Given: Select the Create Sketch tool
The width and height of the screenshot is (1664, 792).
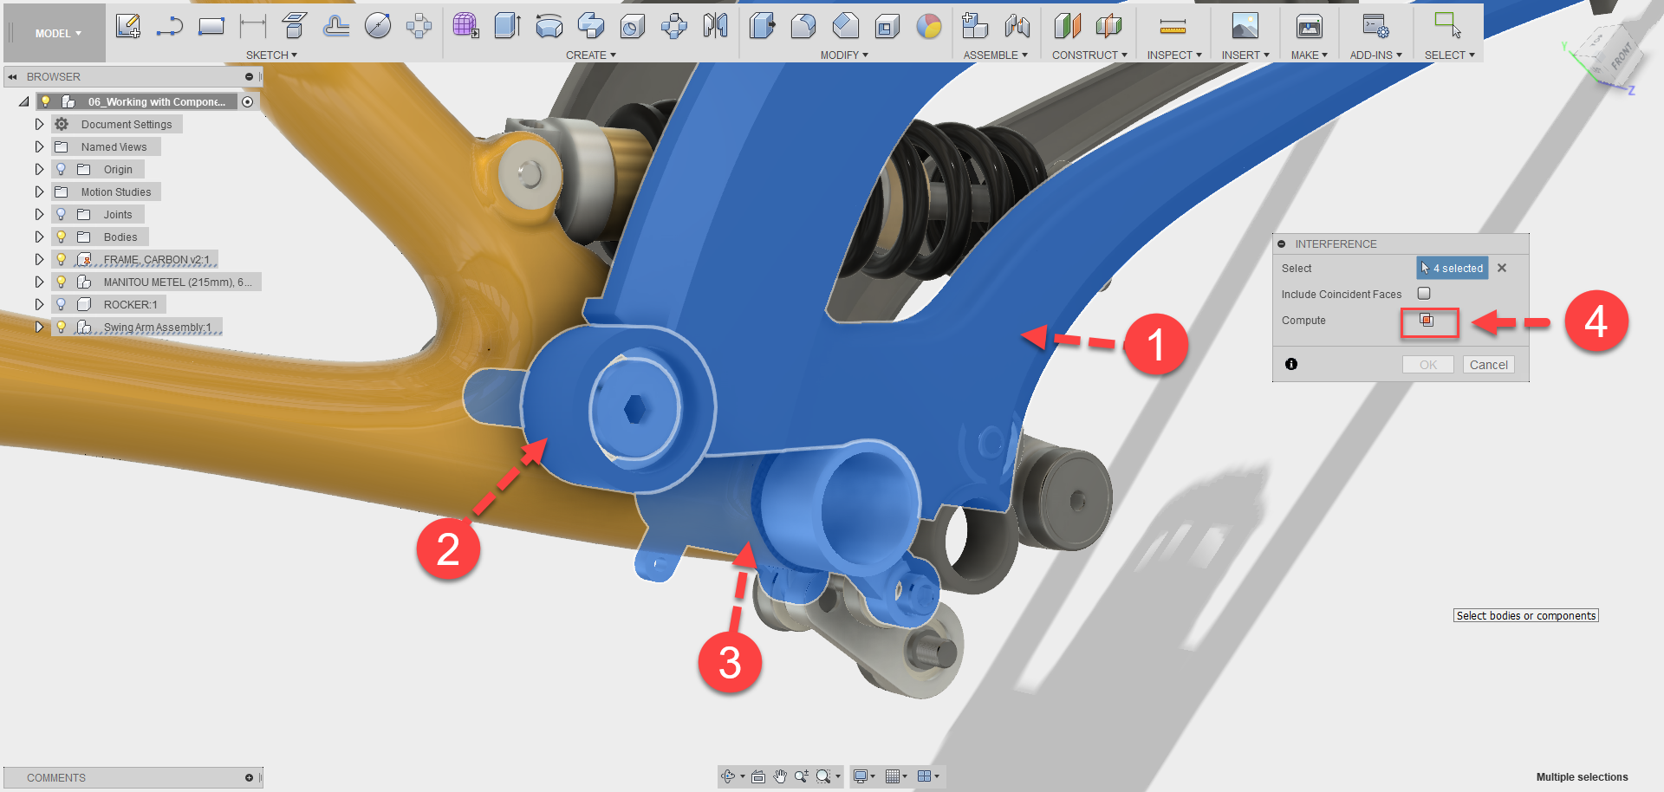Looking at the screenshot, I should click(128, 26).
